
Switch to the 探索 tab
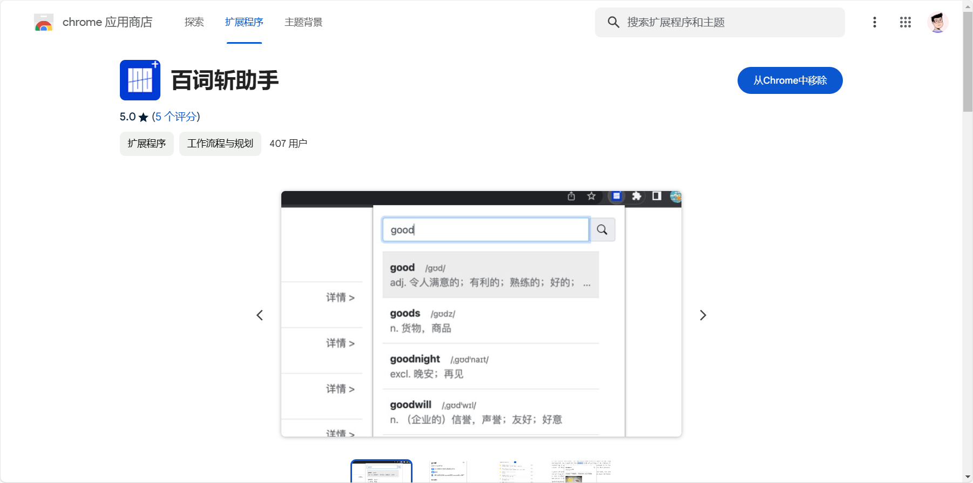pos(194,22)
